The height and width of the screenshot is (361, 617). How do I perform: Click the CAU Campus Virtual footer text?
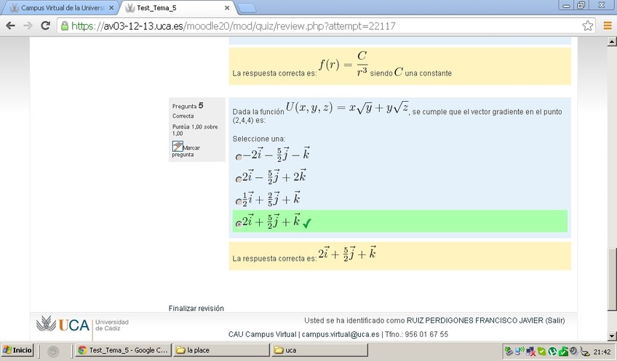tap(262, 334)
